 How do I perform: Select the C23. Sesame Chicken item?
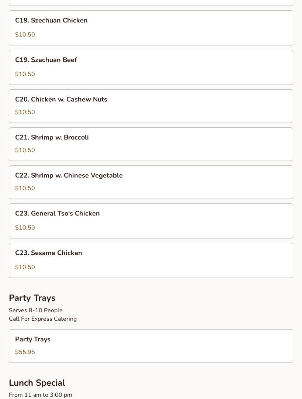click(49, 253)
